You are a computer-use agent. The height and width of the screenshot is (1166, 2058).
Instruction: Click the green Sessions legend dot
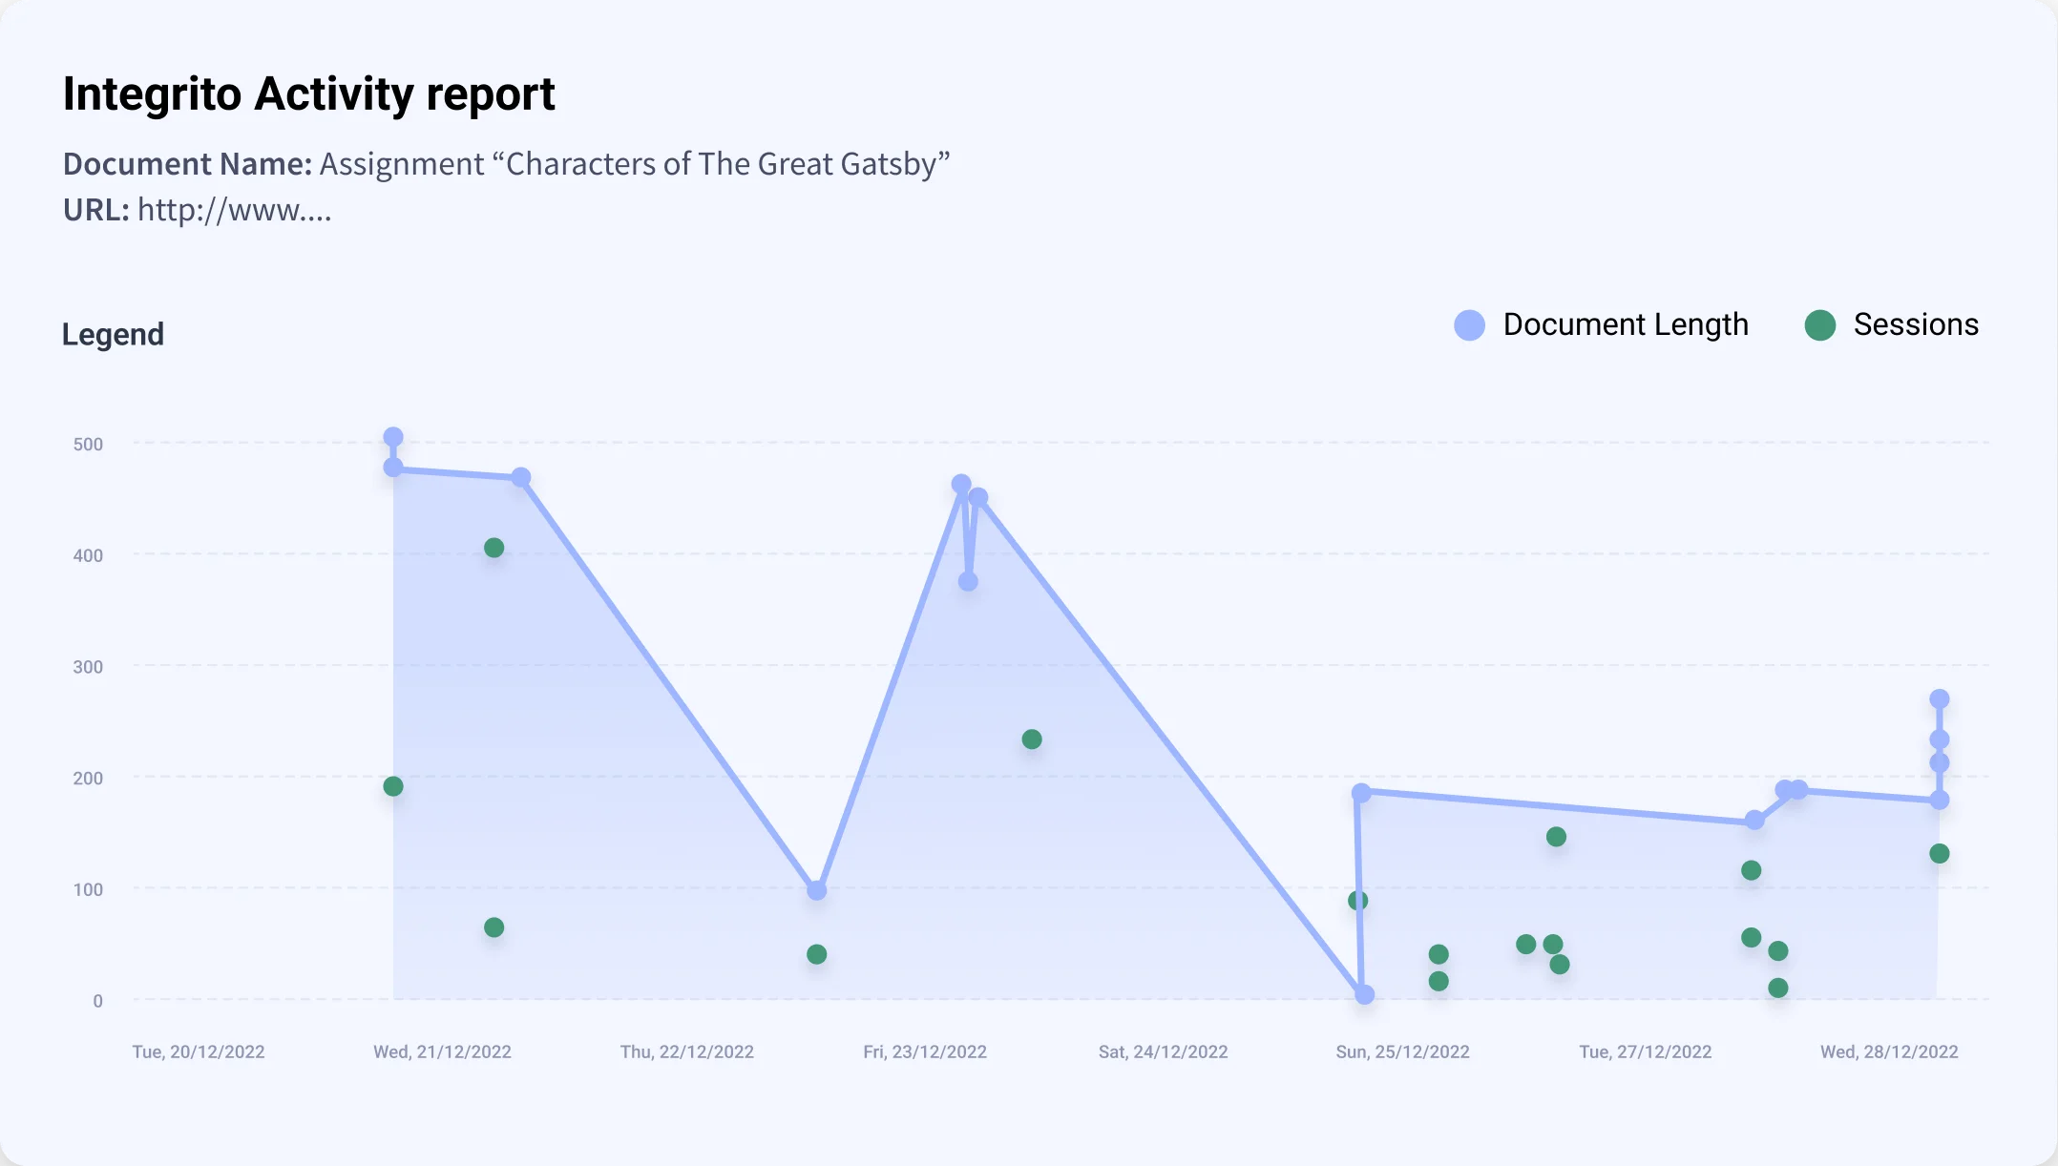click(x=1820, y=325)
